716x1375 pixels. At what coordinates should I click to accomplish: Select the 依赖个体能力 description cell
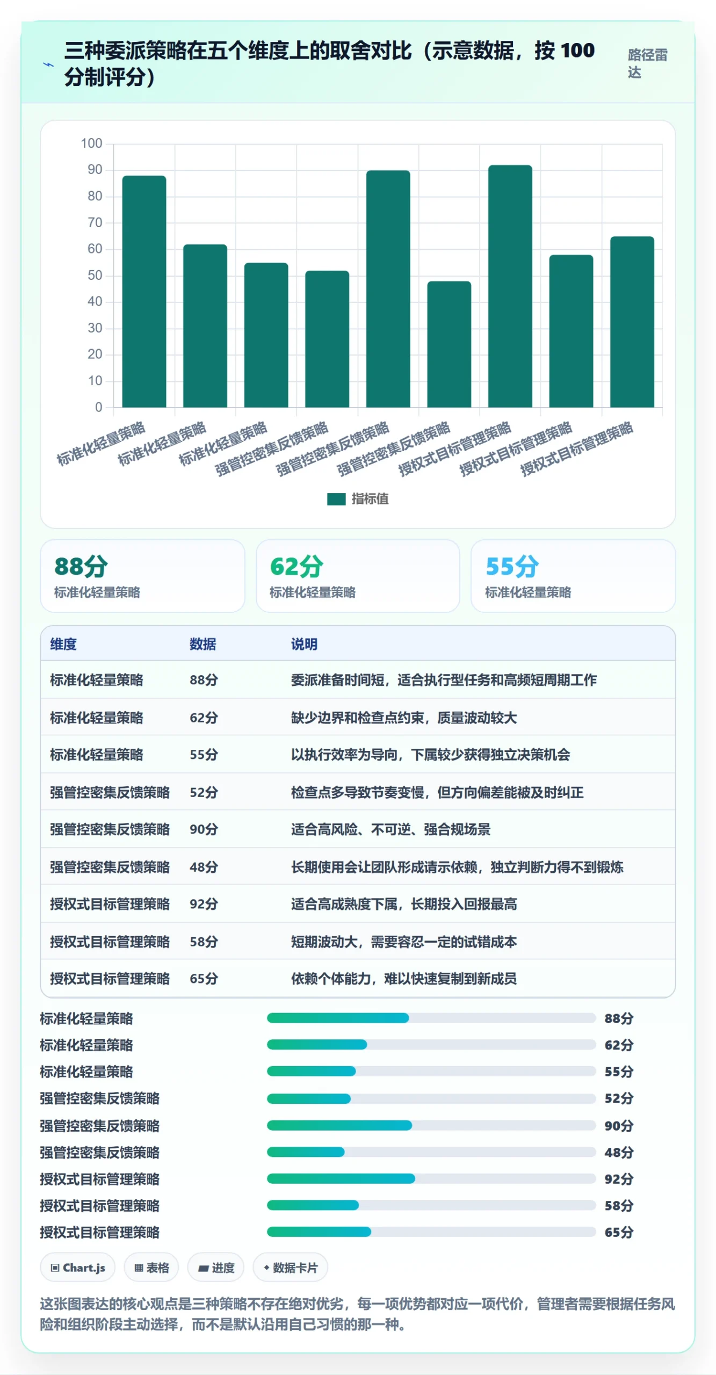coord(404,979)
